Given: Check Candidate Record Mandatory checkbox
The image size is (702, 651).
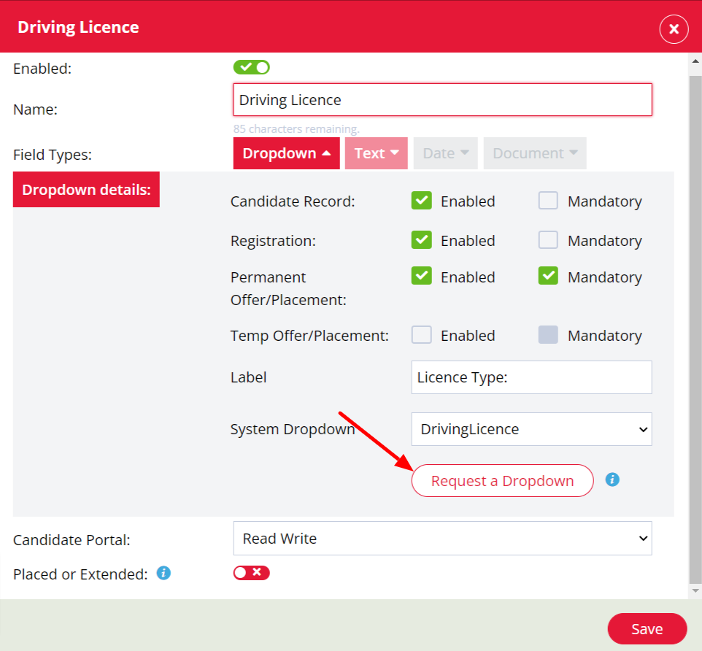Looking at the screenshot, I should point(548,201).
